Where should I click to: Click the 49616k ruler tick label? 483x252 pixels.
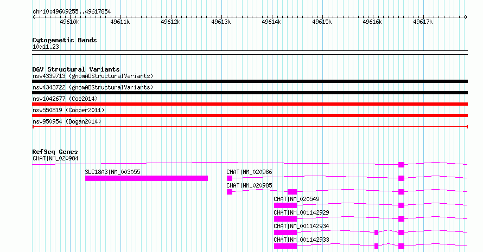(373, 22)
